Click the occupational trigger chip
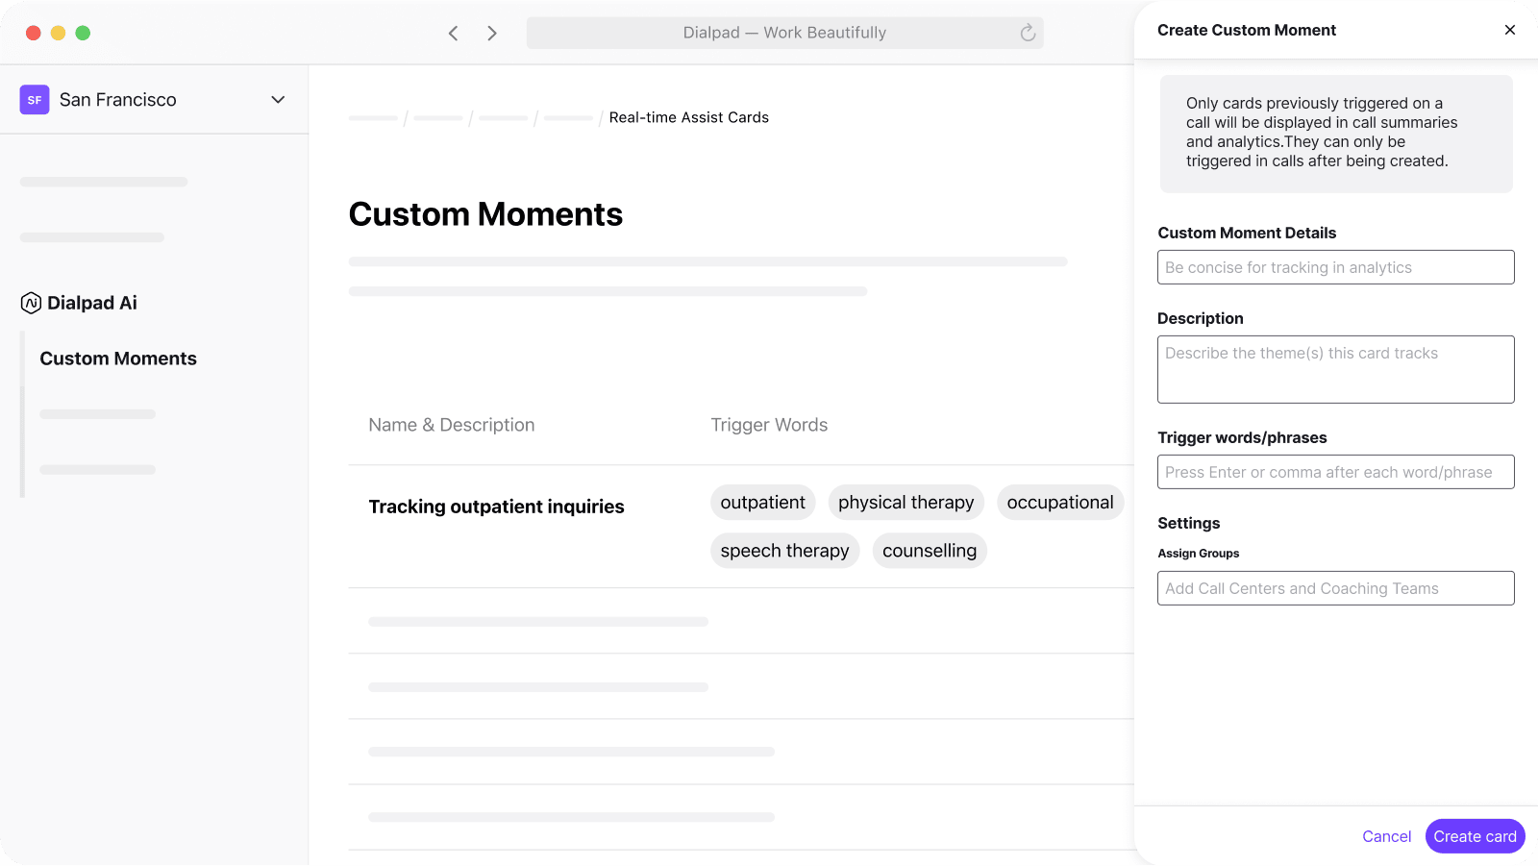 click(1059, 502)
